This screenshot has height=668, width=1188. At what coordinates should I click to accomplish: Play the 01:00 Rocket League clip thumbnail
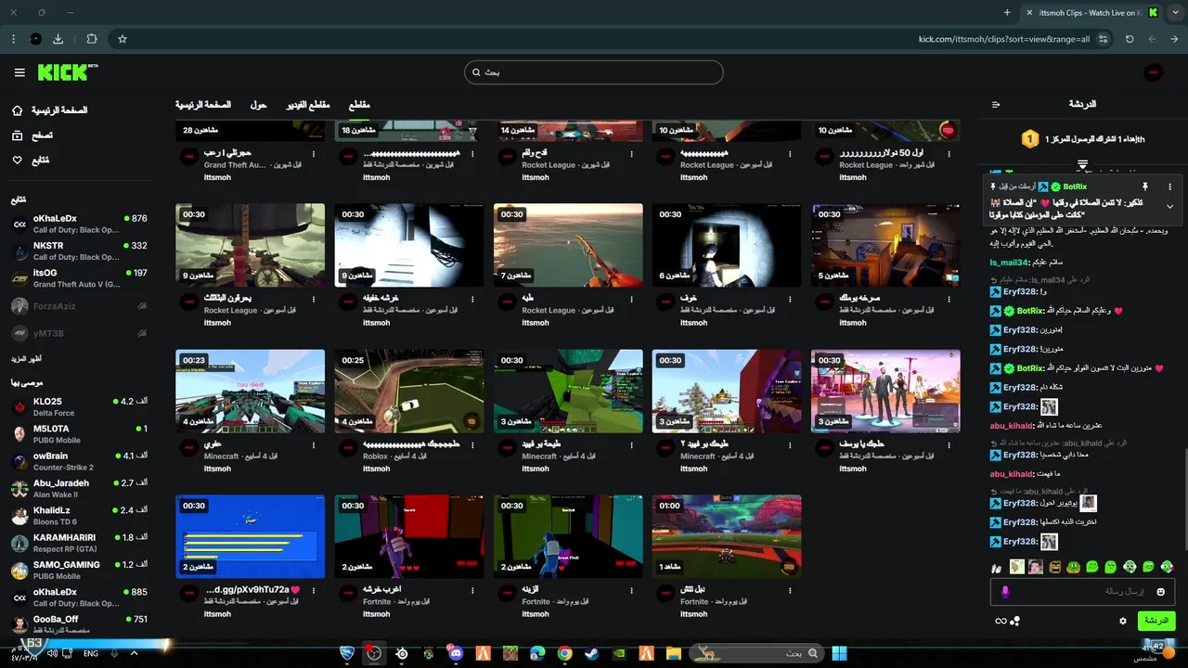point(727,536)
